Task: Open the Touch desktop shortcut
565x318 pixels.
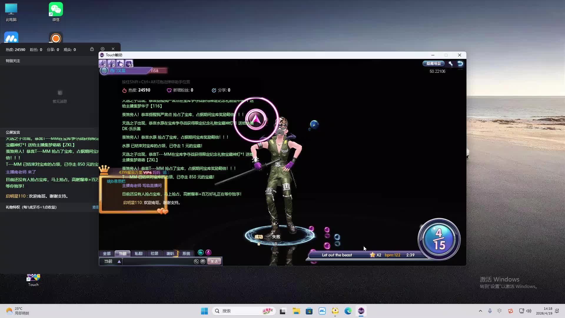Action: tap(33, 280)
